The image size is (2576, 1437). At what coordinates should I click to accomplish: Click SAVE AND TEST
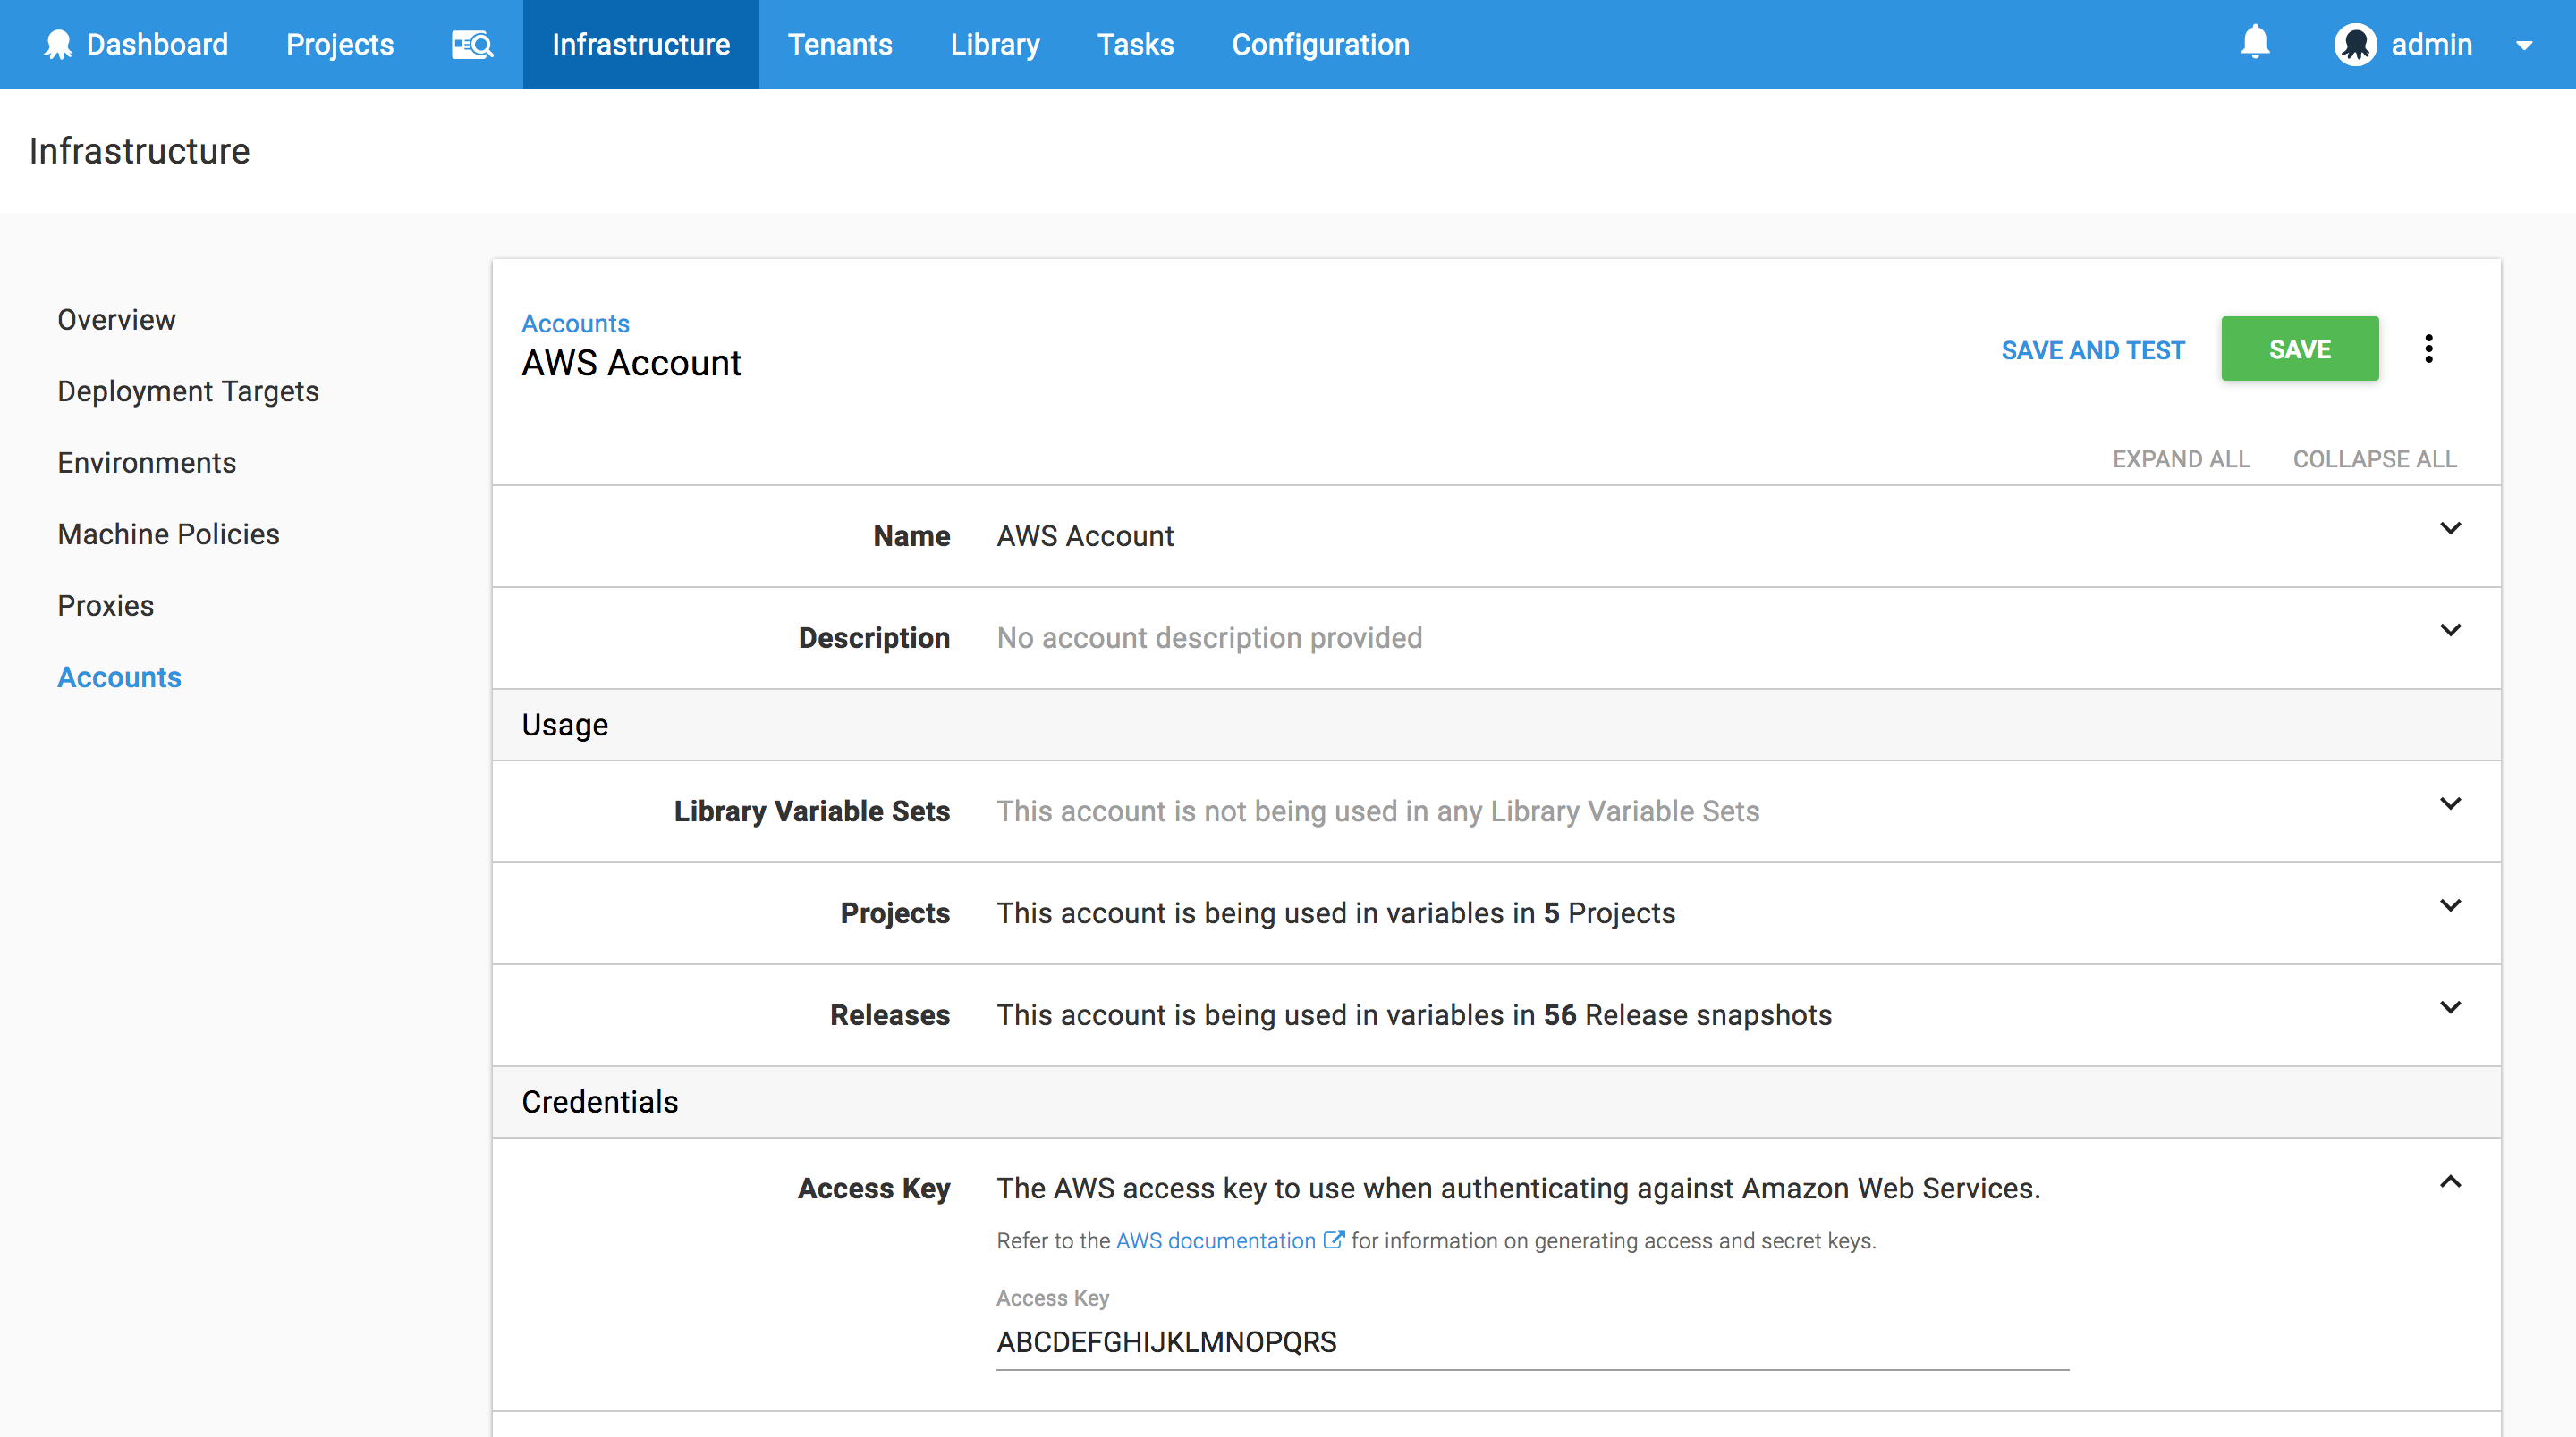2093,349
